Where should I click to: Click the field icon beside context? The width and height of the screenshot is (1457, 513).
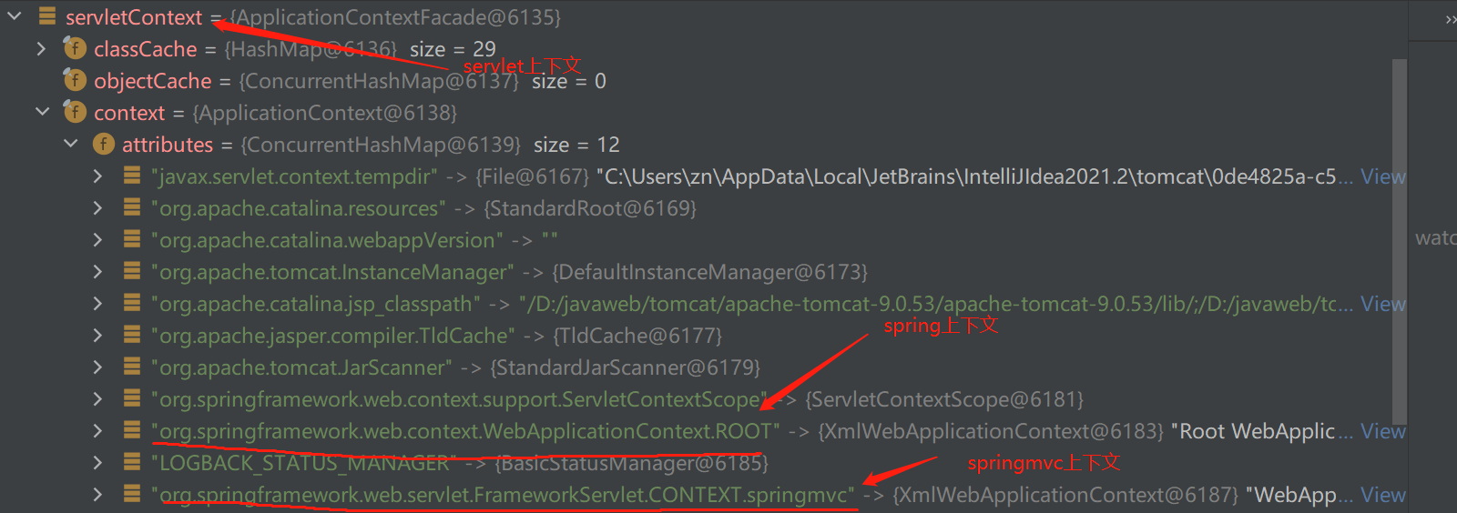point(75,112)
